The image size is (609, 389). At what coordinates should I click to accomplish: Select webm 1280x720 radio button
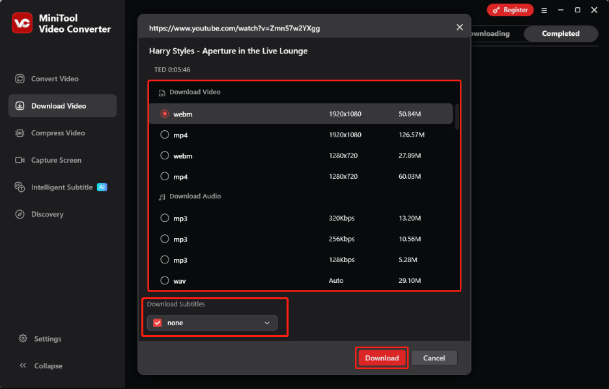tap(165, 155)
